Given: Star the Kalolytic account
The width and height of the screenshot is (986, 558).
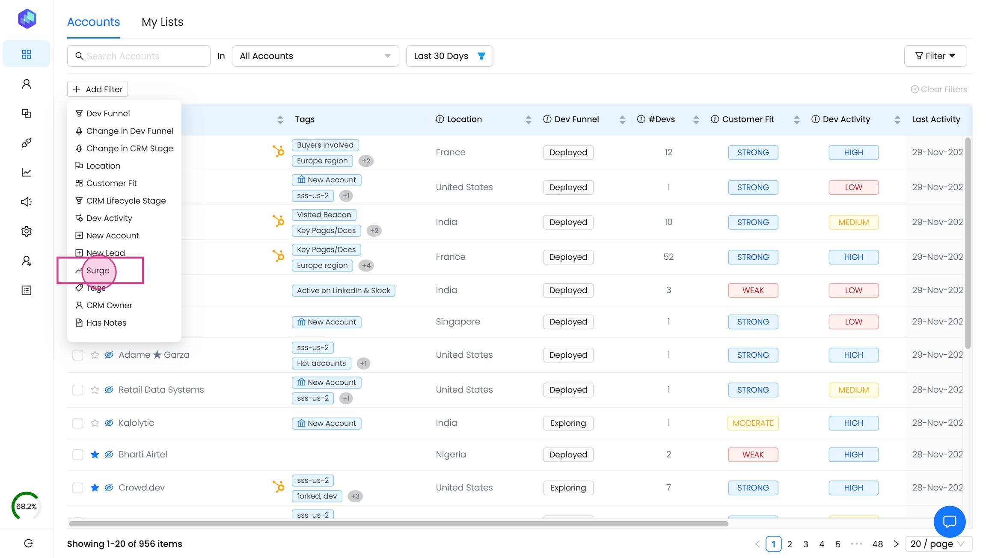Looking at the screenshot, I should point(95,423).
